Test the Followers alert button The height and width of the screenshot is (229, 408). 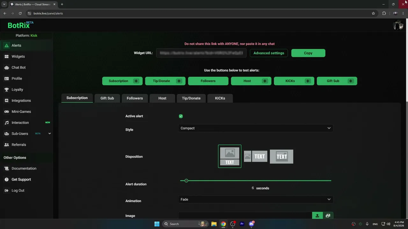pyautogui.click(x=208, y=81)
